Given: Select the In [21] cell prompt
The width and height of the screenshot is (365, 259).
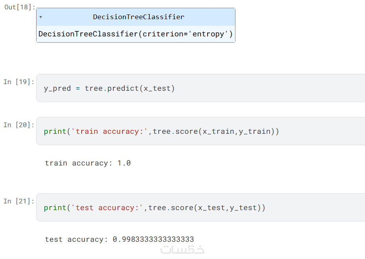Looking at the screenshot, I should pos(19,201).
